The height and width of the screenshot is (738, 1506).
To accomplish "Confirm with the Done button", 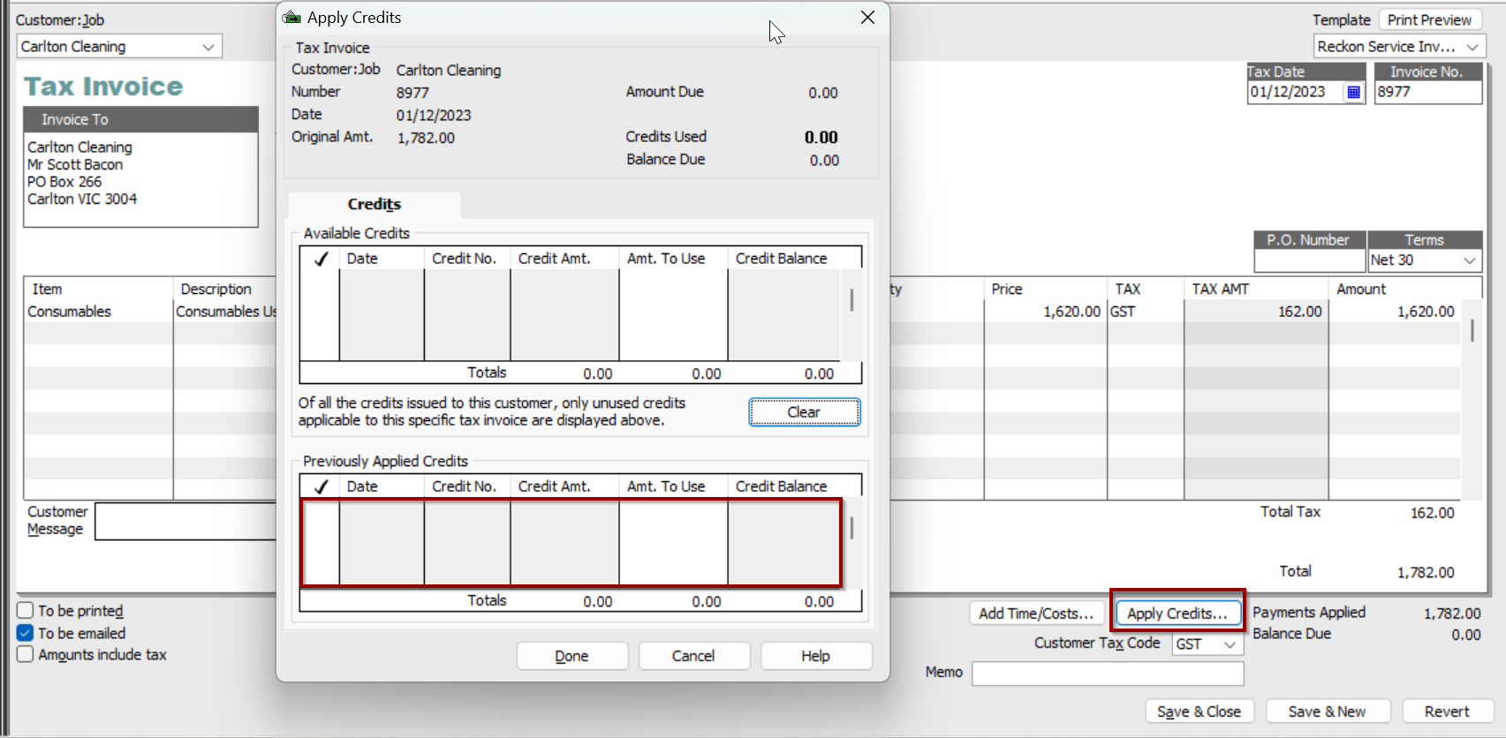I will (571, 656).
